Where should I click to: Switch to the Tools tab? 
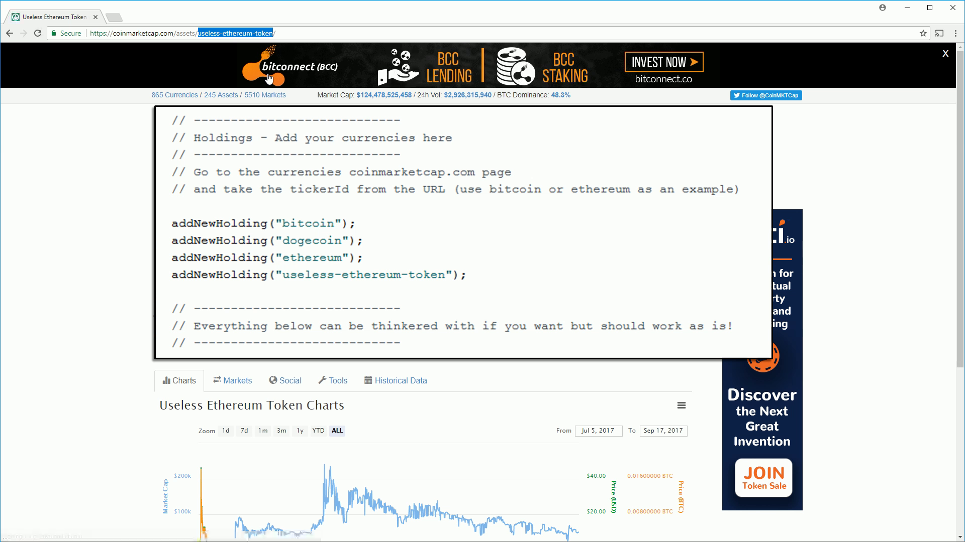[x=333, y=380]
